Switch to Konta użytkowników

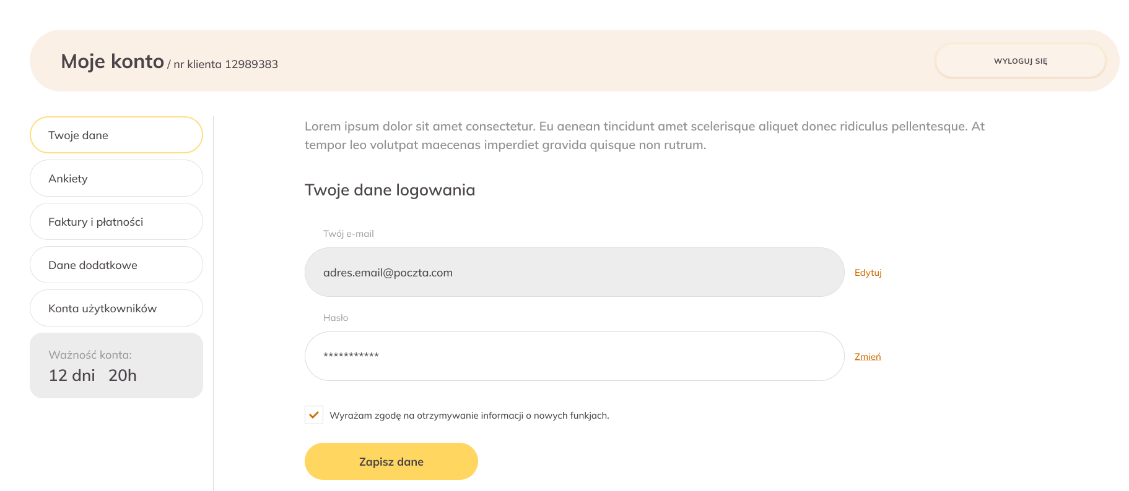[x=116, y=308]
